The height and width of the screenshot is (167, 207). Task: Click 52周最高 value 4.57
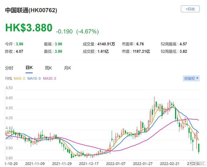click(x=183, y=44)
